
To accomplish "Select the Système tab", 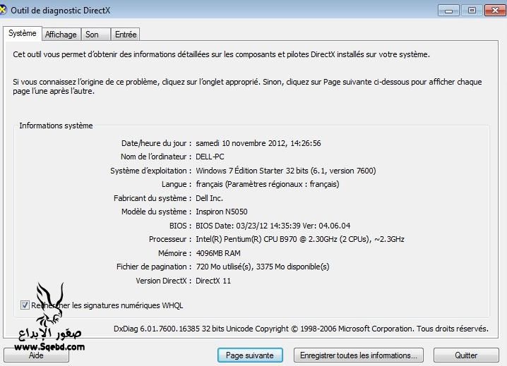I will point(22,34).
